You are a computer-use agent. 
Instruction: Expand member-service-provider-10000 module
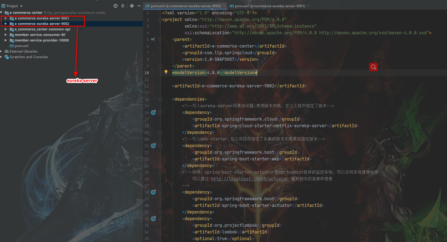pos(6,40)
